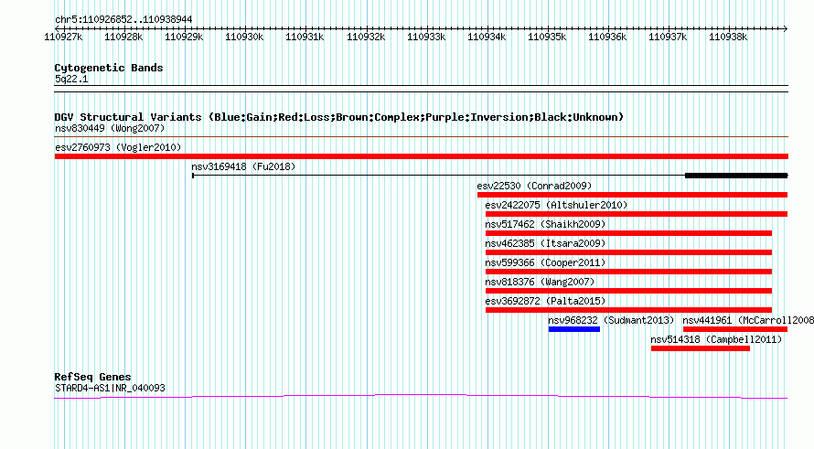Open variant nsv818376 (Wang2007) label

click(540, 282)
